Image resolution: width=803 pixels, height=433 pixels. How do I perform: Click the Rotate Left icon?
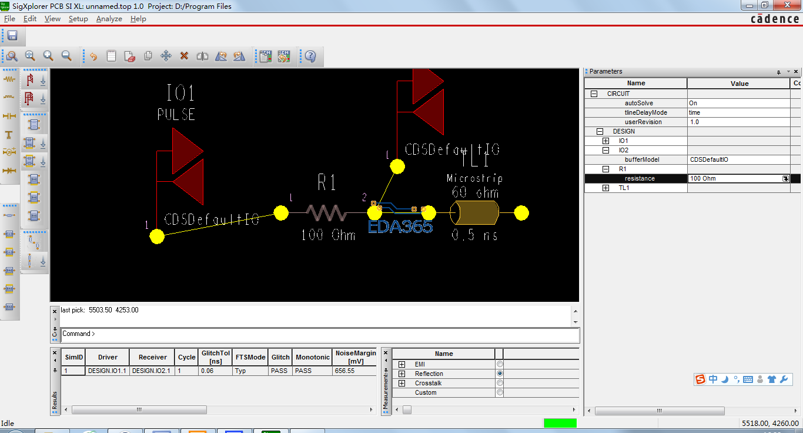pyautogui.click(x=220, y=56)
